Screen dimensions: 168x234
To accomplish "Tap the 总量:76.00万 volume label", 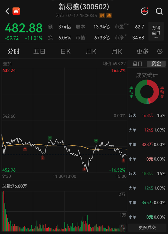I will (x=15, y=186).
